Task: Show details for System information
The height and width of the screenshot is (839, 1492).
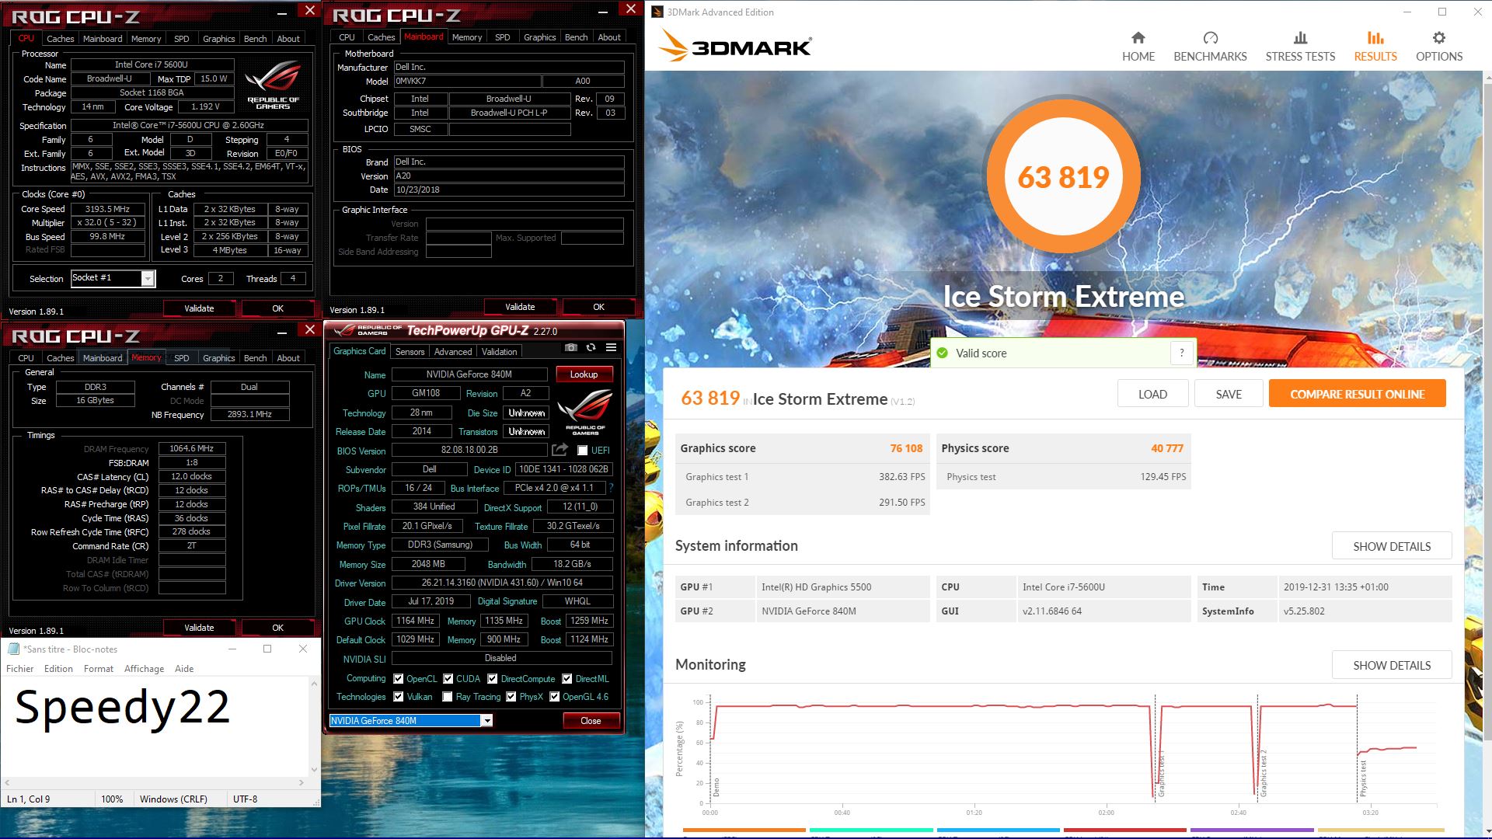Action: (1392, 546)
